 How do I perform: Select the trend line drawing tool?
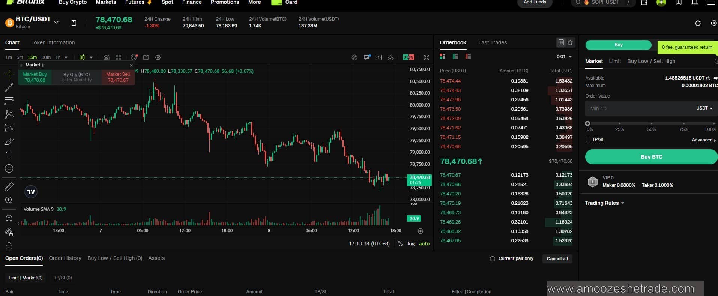pos(9,87)
